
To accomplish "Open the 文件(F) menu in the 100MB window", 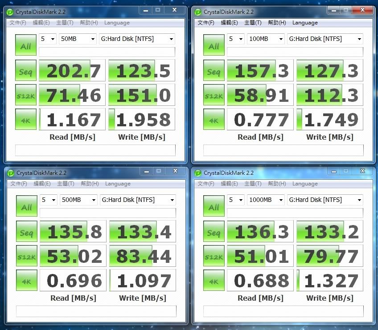I will pos(206,23).
